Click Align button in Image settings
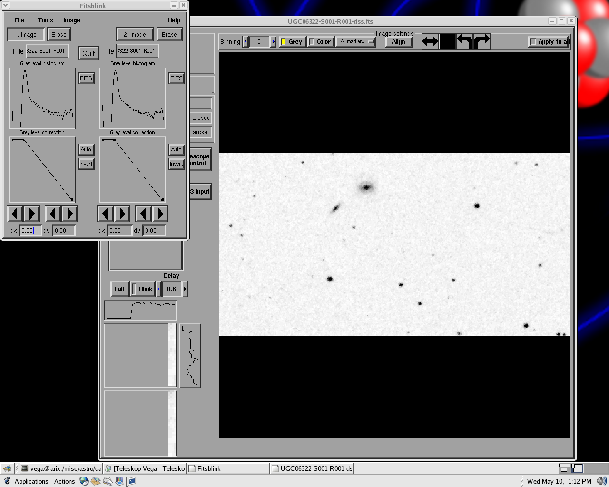 [x=399, y=41]
